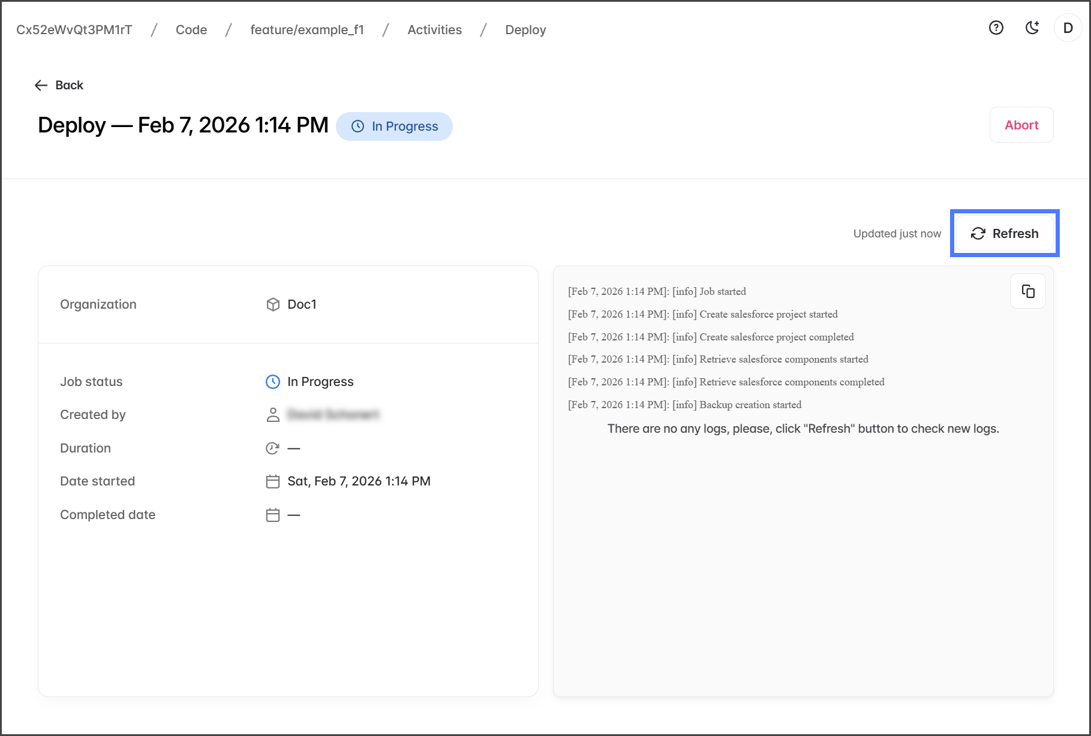The height and width of the screenshot is (736, 1091).
Task: Navigate to Code breadcrumb
Action: [191, 30]
